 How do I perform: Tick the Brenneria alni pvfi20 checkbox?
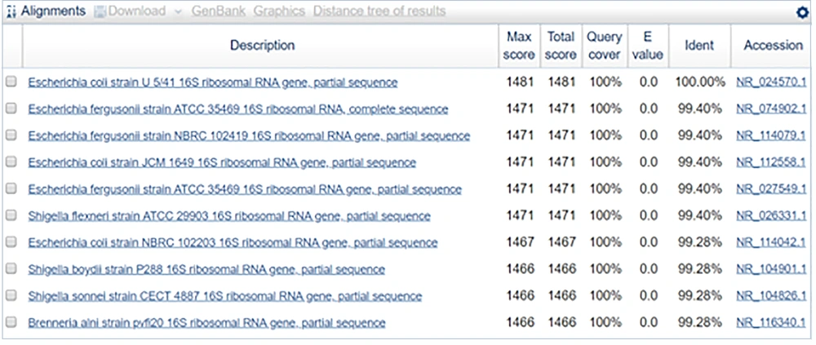tap(11, 323)
